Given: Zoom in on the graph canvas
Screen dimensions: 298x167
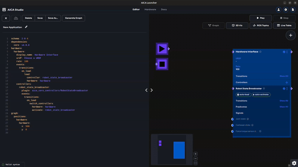Looking at the screenshot, I should 195,154.
